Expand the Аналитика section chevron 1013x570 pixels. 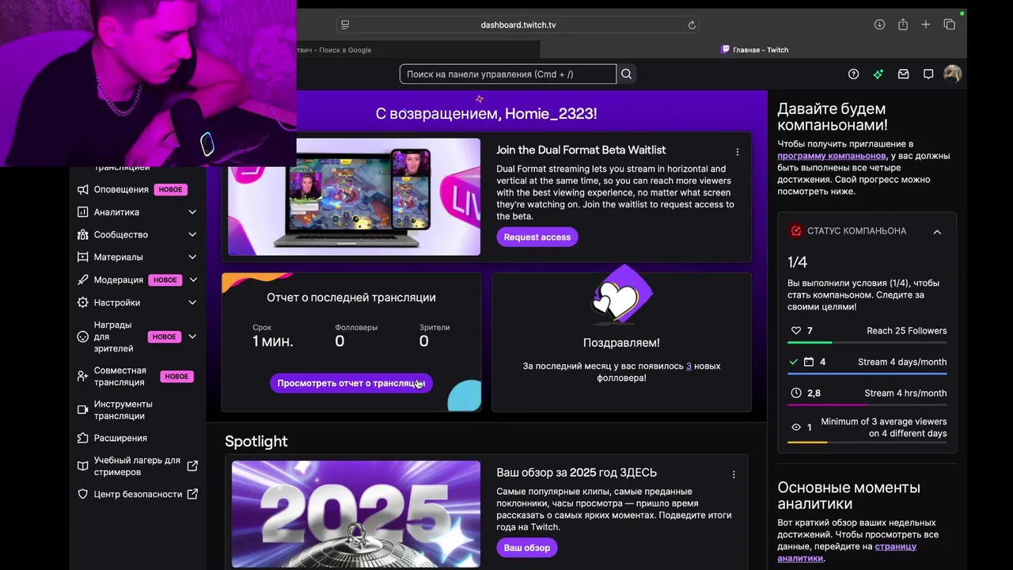click(192, 212)
